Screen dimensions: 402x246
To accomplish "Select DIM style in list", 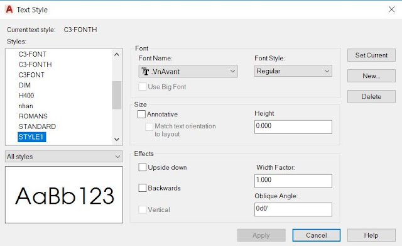I will tap(24, 86).
